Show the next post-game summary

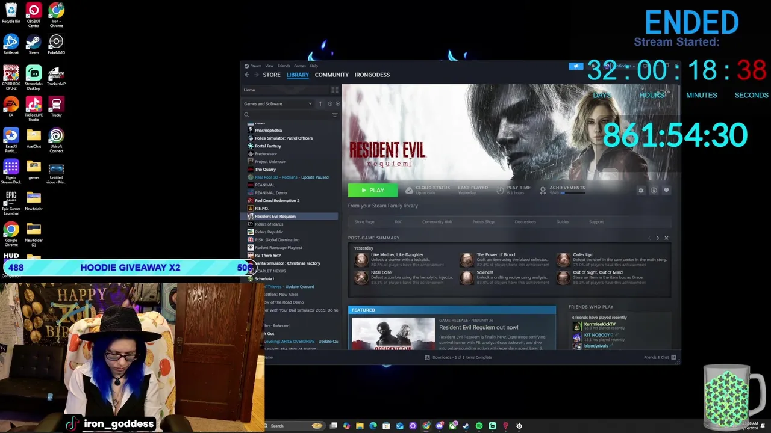tap(657, 238)
